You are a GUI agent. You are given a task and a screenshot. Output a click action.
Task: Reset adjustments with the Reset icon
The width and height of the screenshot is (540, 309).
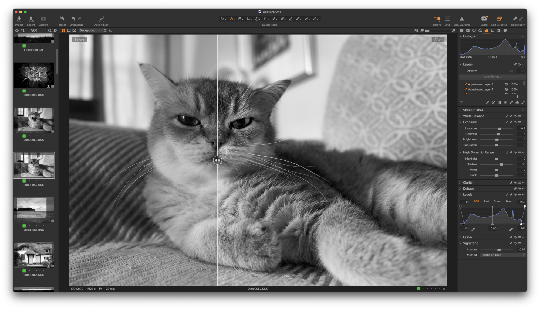click(62, 19)
